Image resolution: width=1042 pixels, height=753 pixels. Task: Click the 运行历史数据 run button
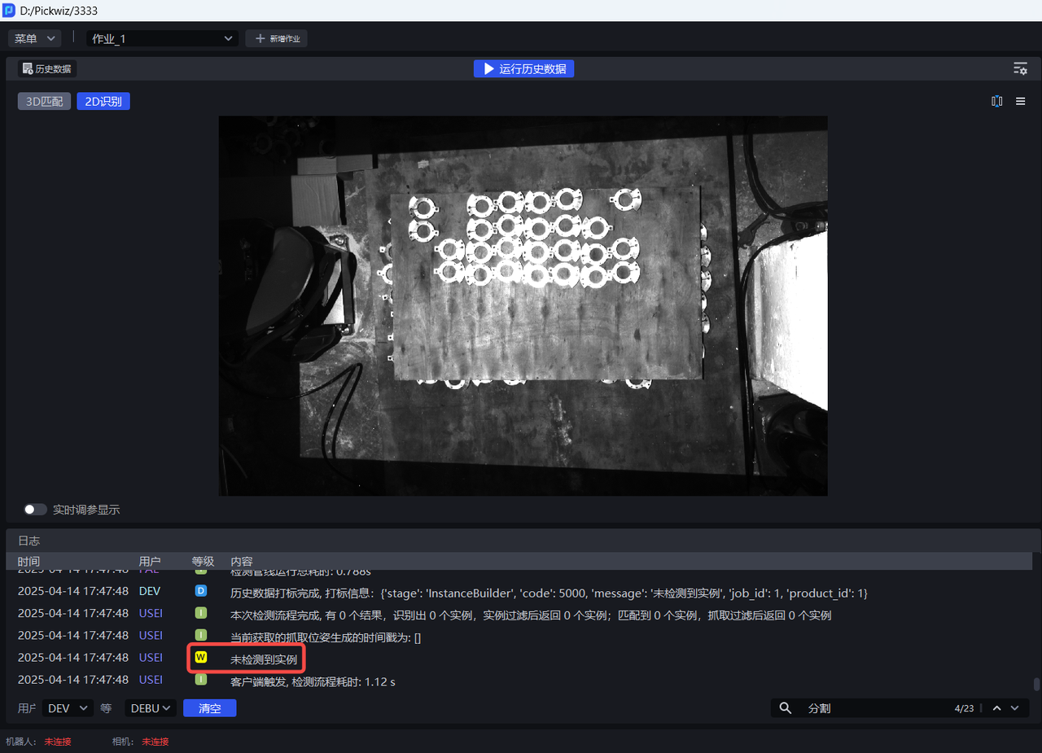coord(523,69)
